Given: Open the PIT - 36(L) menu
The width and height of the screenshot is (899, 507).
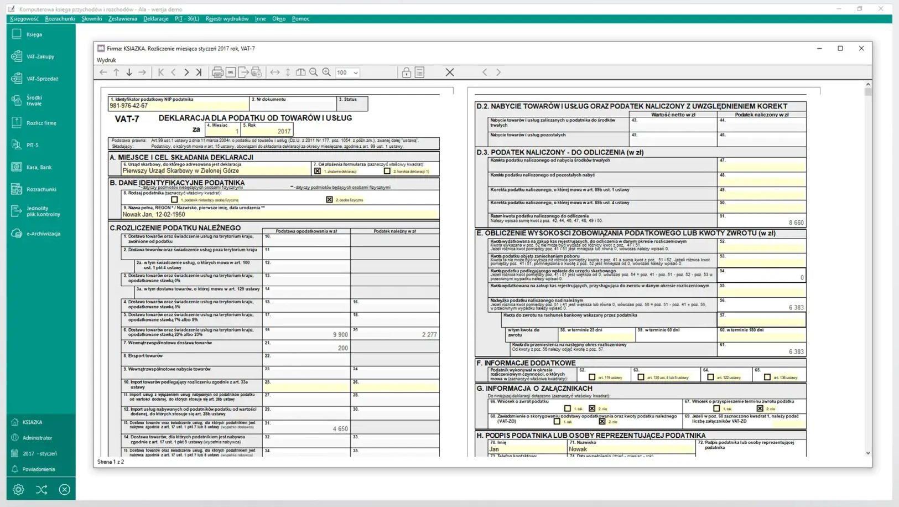Looking at the screenshot, I should (x=187, y=19).
